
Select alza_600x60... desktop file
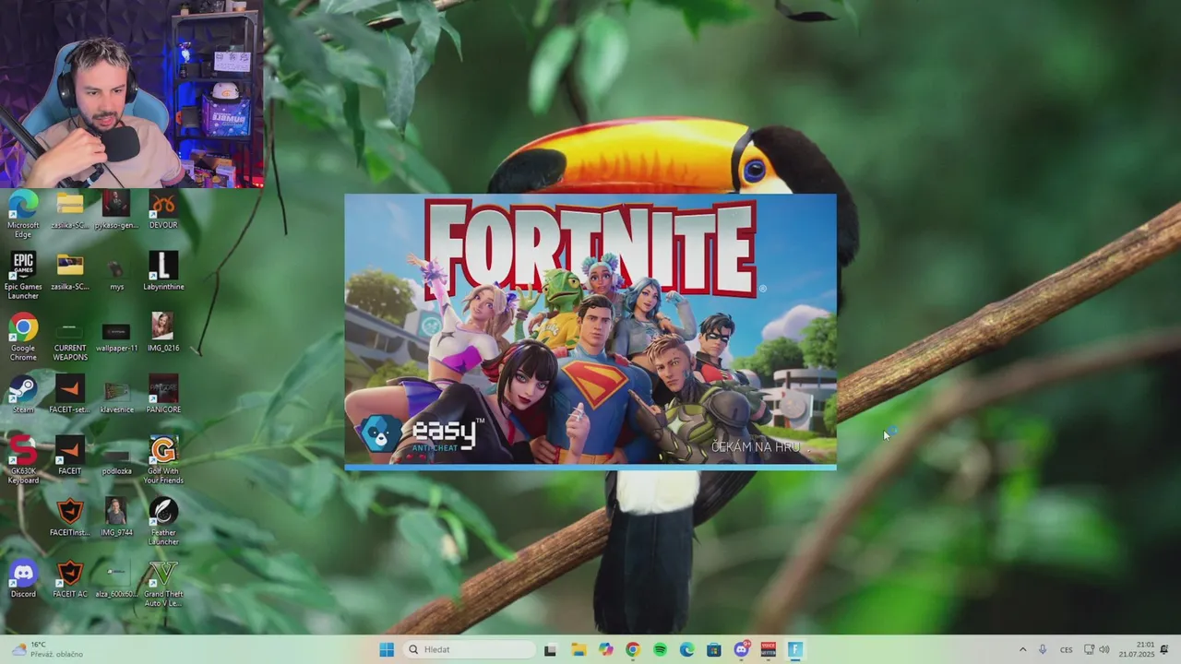click(116, 579)
